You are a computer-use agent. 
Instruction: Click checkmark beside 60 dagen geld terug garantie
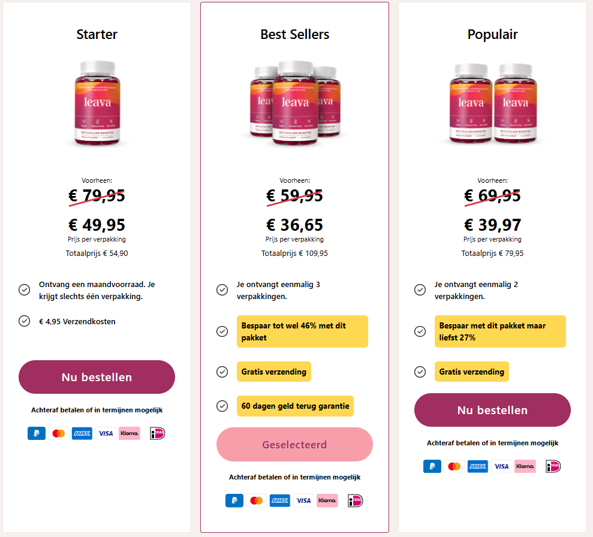tap(222, 406)
